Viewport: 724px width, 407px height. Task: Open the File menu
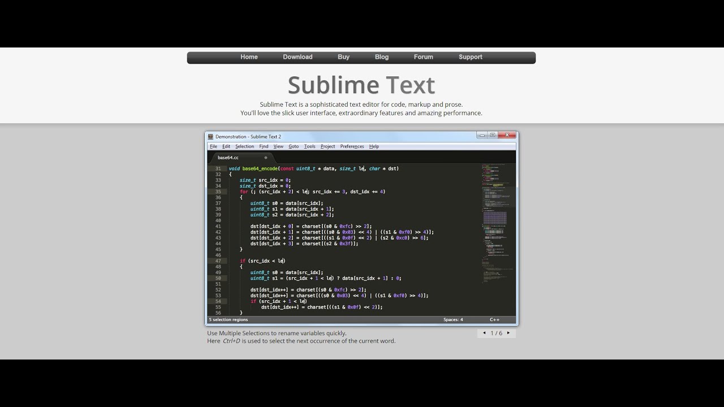point(213,146)
